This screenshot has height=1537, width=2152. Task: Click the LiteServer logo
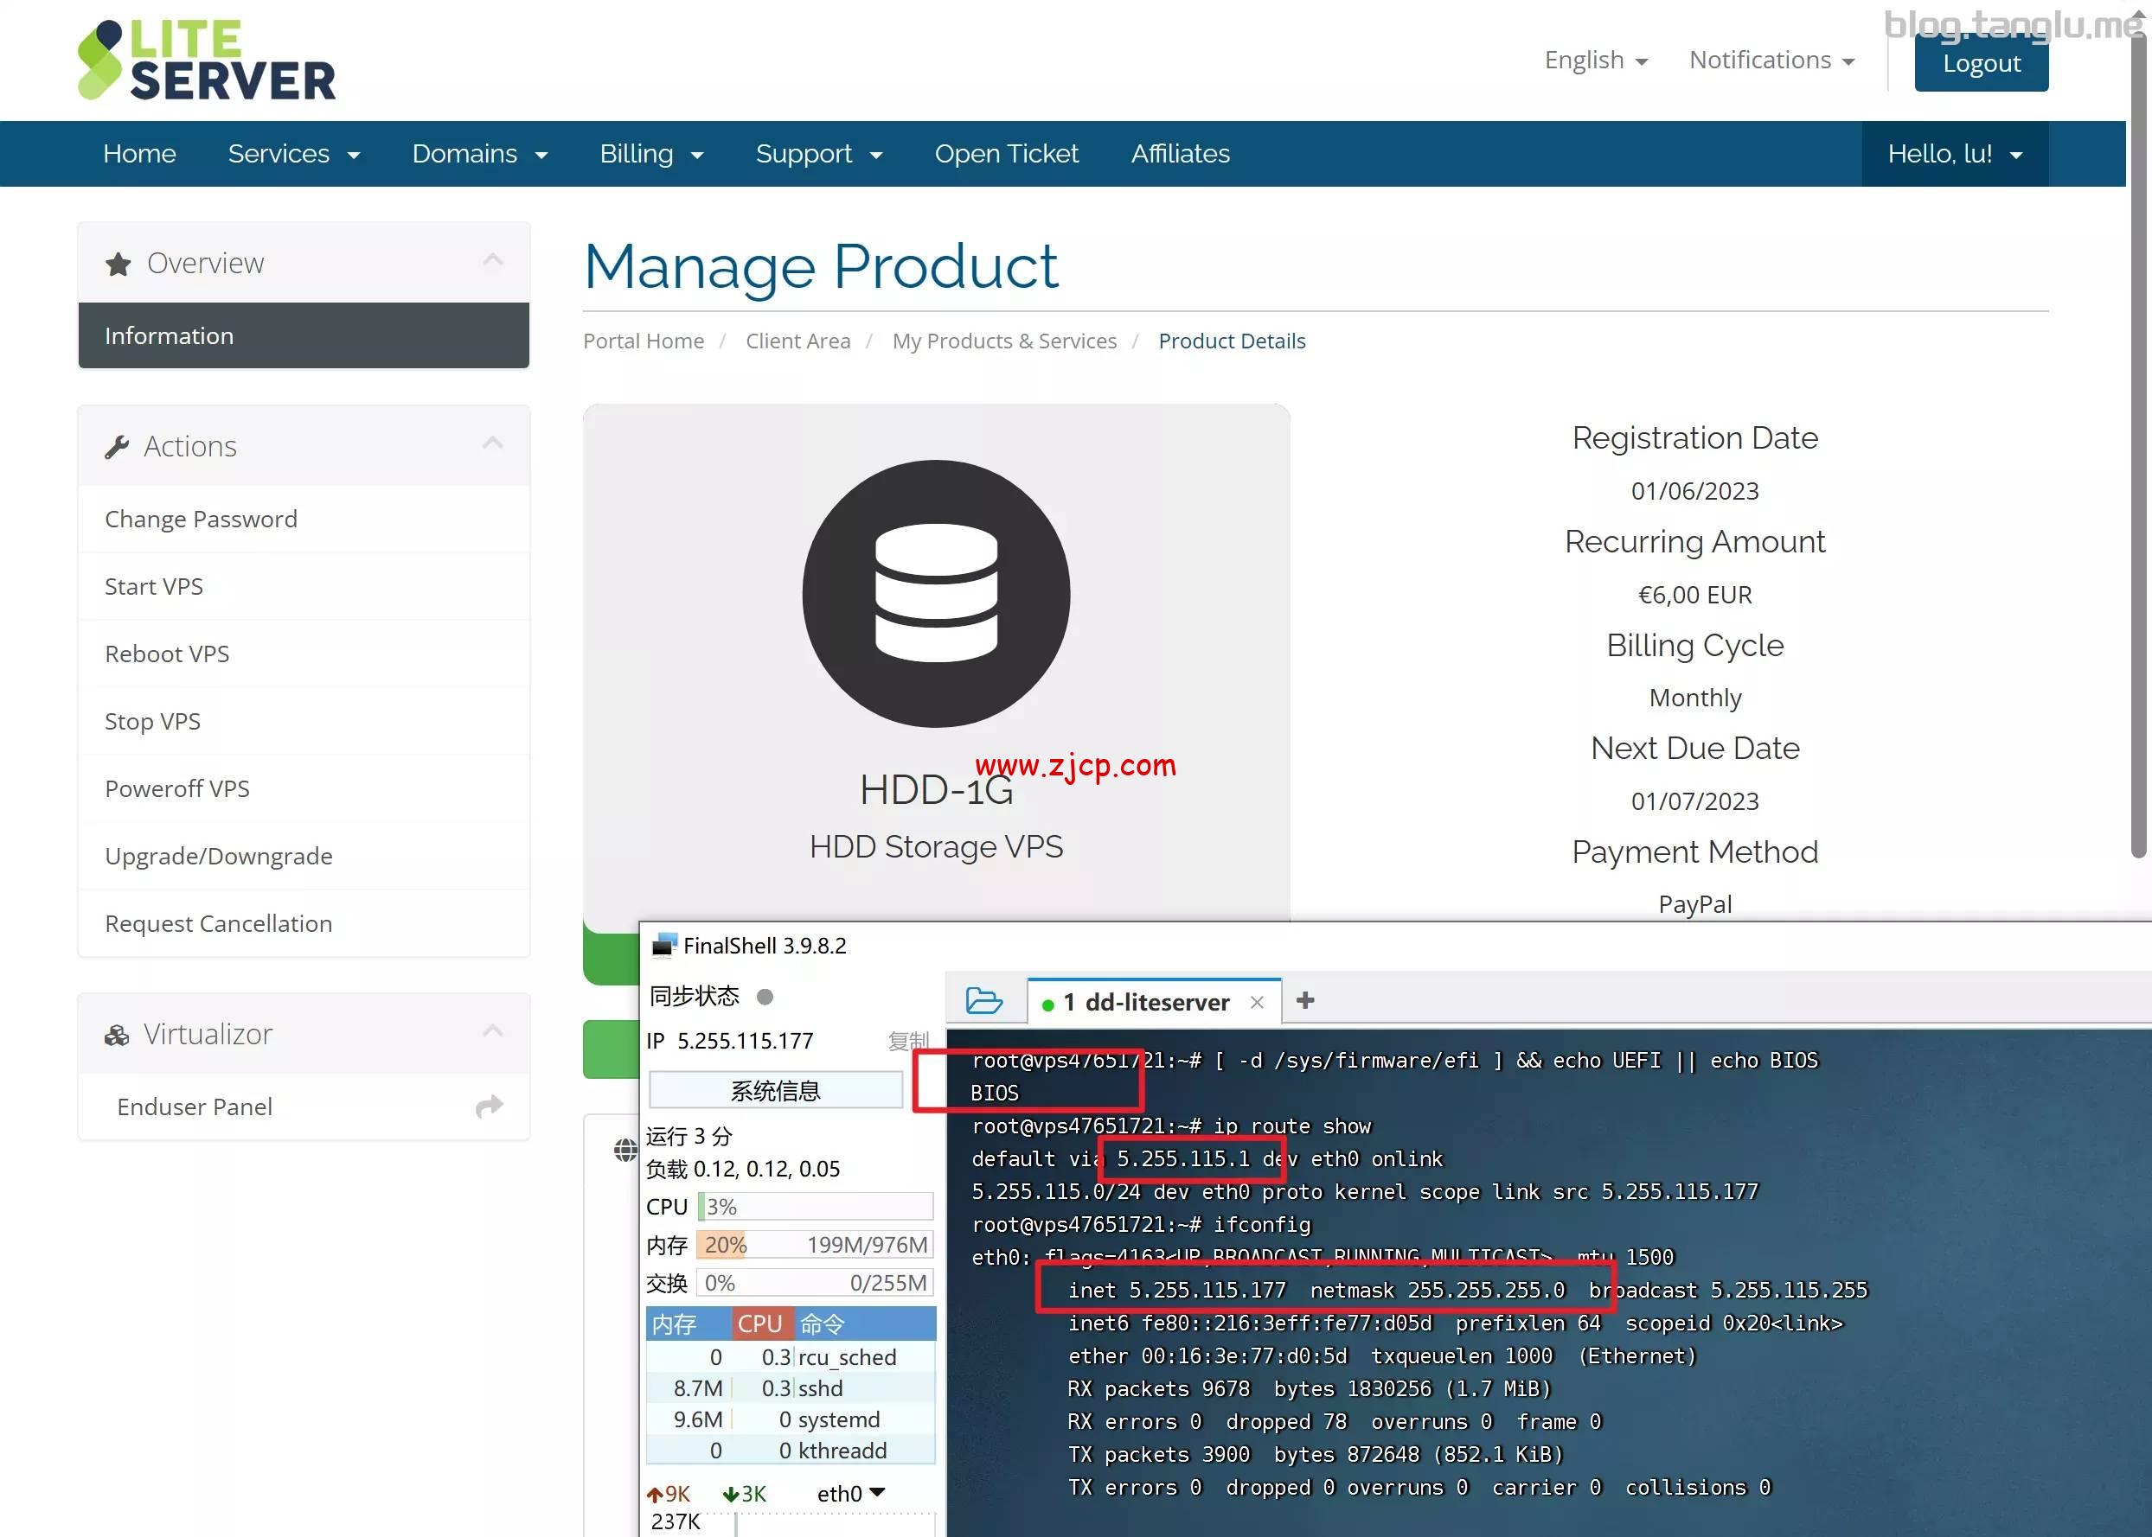tap(207, 61)
